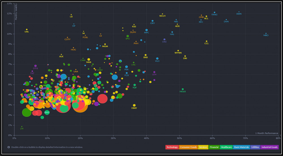Select the OTIS bubble

pyautogui.click(x=36, y=66)
